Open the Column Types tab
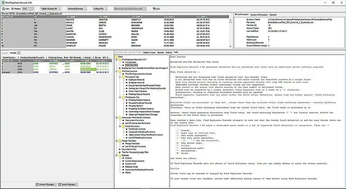Image resolution: width=346 pixels, height=189 pixels. tap(149, 53)
